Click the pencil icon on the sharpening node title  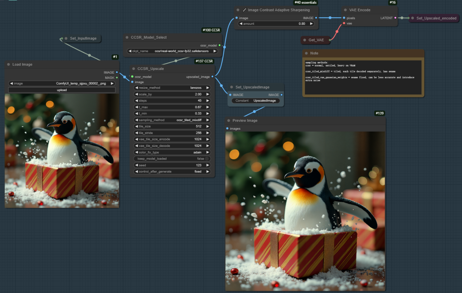tap(244, 10)
